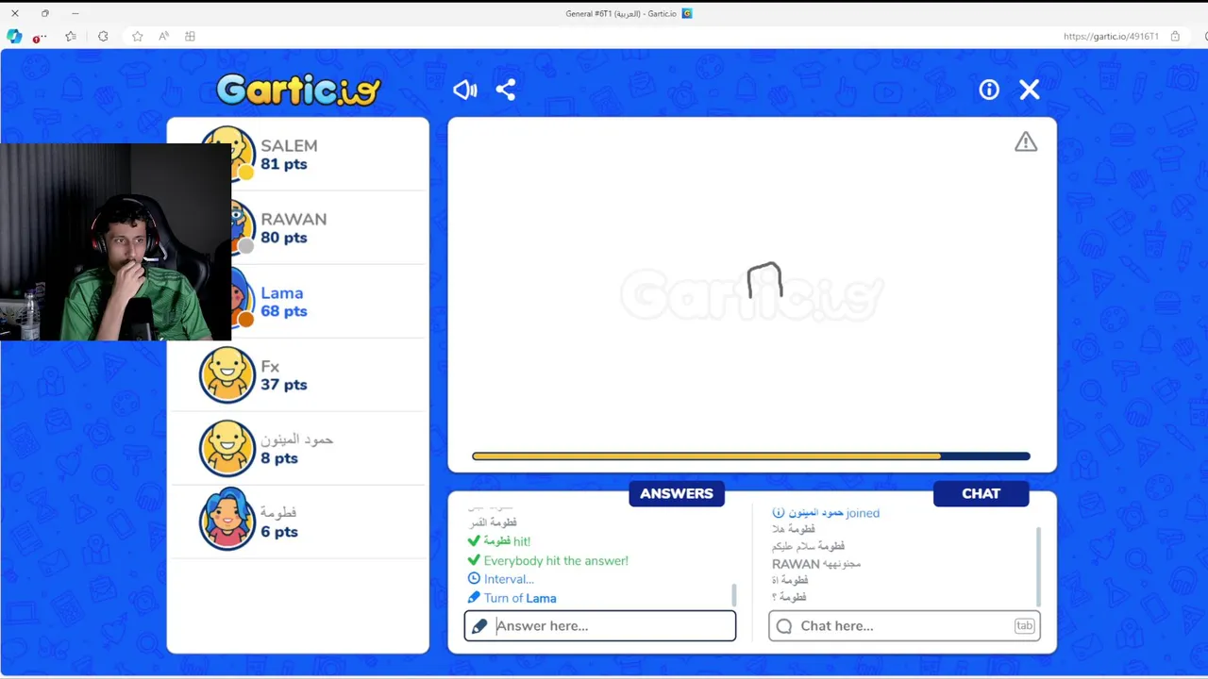Mute the game sound with speaker icon
1208x679 pixels.
pyautogui.click(x=465, y=90)
